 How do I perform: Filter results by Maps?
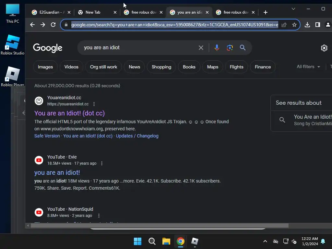pos(213,67)
